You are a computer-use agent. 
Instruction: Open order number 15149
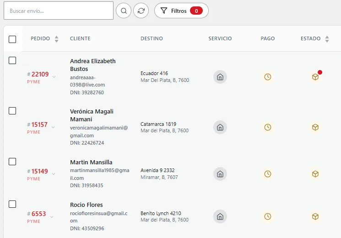(39, 171)
